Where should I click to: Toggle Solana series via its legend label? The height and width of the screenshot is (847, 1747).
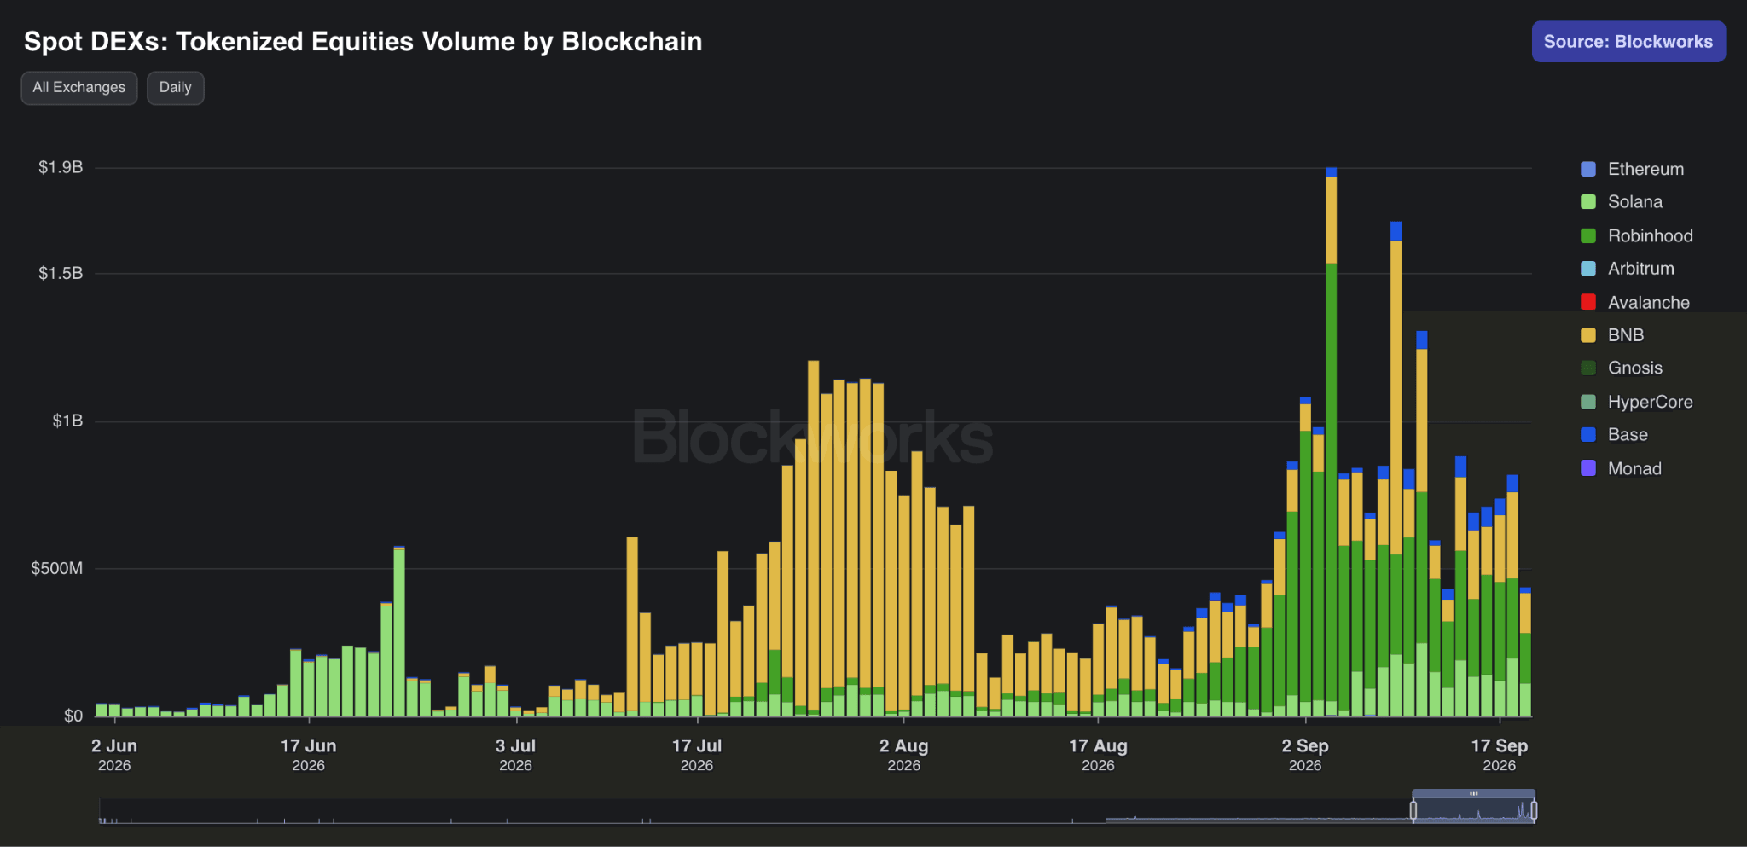1635,202
